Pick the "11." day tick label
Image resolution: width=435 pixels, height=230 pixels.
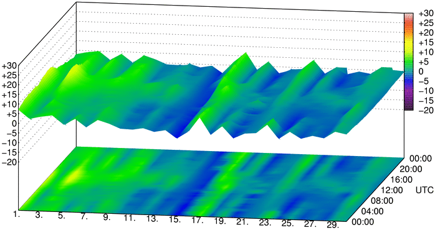[130, 218]
